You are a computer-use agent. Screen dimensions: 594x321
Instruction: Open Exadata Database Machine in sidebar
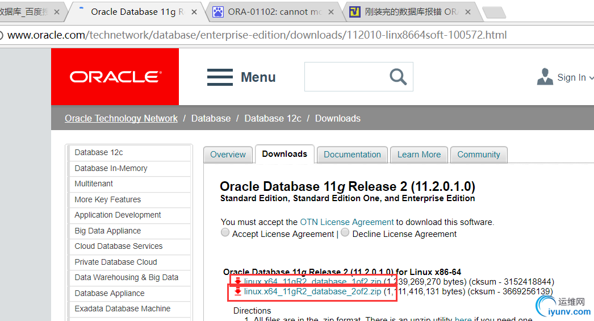130,309
